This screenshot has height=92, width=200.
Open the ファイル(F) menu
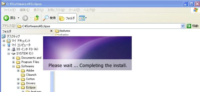[9, 10]
